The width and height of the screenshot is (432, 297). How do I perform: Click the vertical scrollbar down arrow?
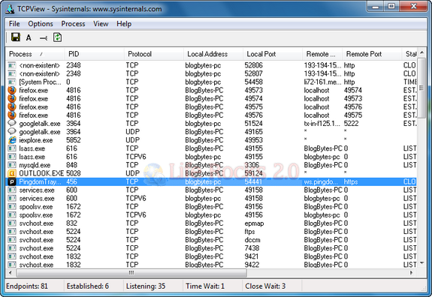pyautogui.click(x=421, y=263)
